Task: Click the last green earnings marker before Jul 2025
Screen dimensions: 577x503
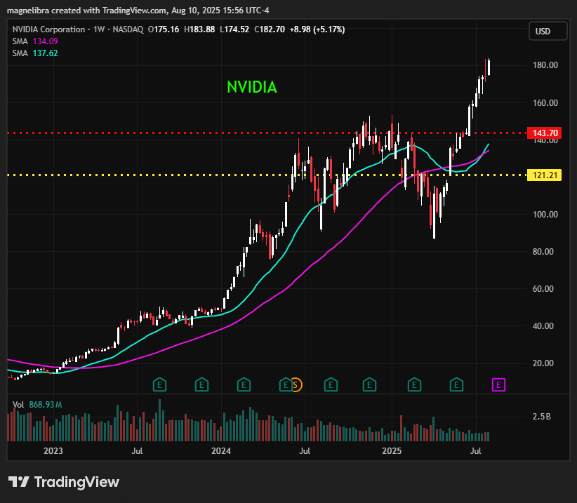Action: [457, 385]
